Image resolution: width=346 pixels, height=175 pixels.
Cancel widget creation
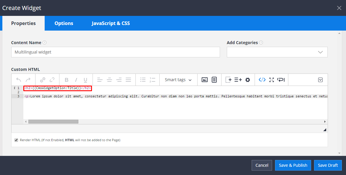[x=262, y=165]
